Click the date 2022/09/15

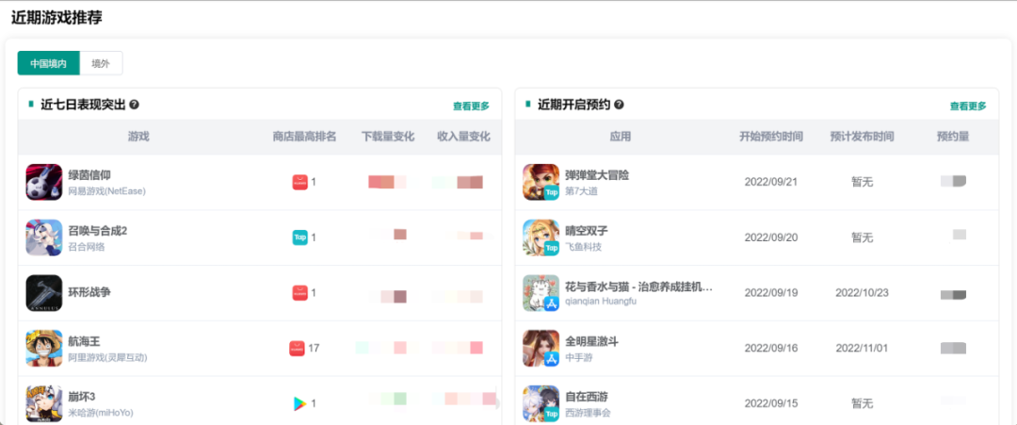[771, 403]
